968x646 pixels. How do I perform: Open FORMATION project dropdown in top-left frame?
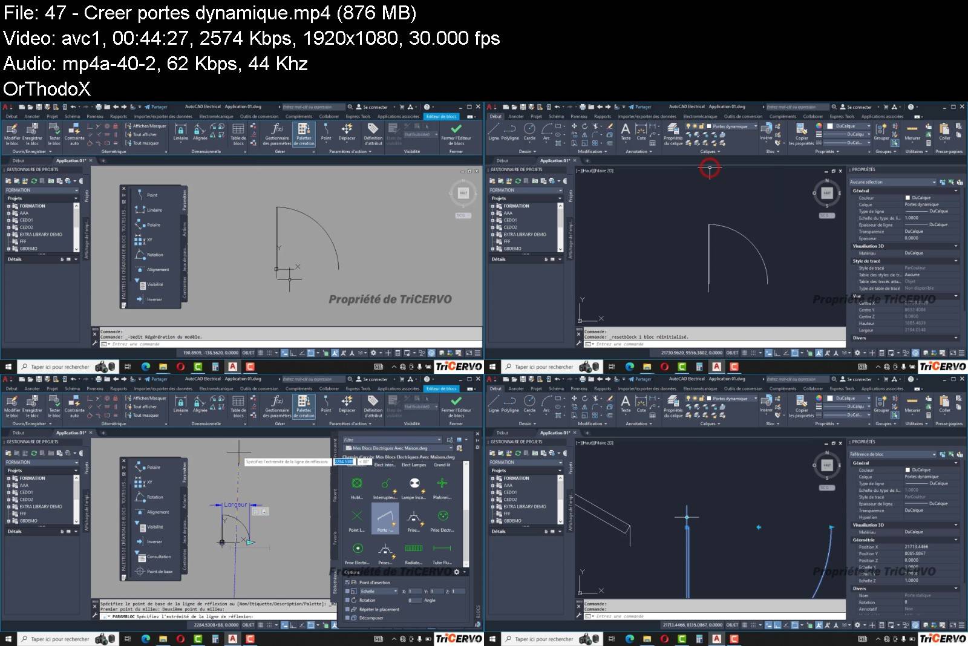tap(41, 190)
